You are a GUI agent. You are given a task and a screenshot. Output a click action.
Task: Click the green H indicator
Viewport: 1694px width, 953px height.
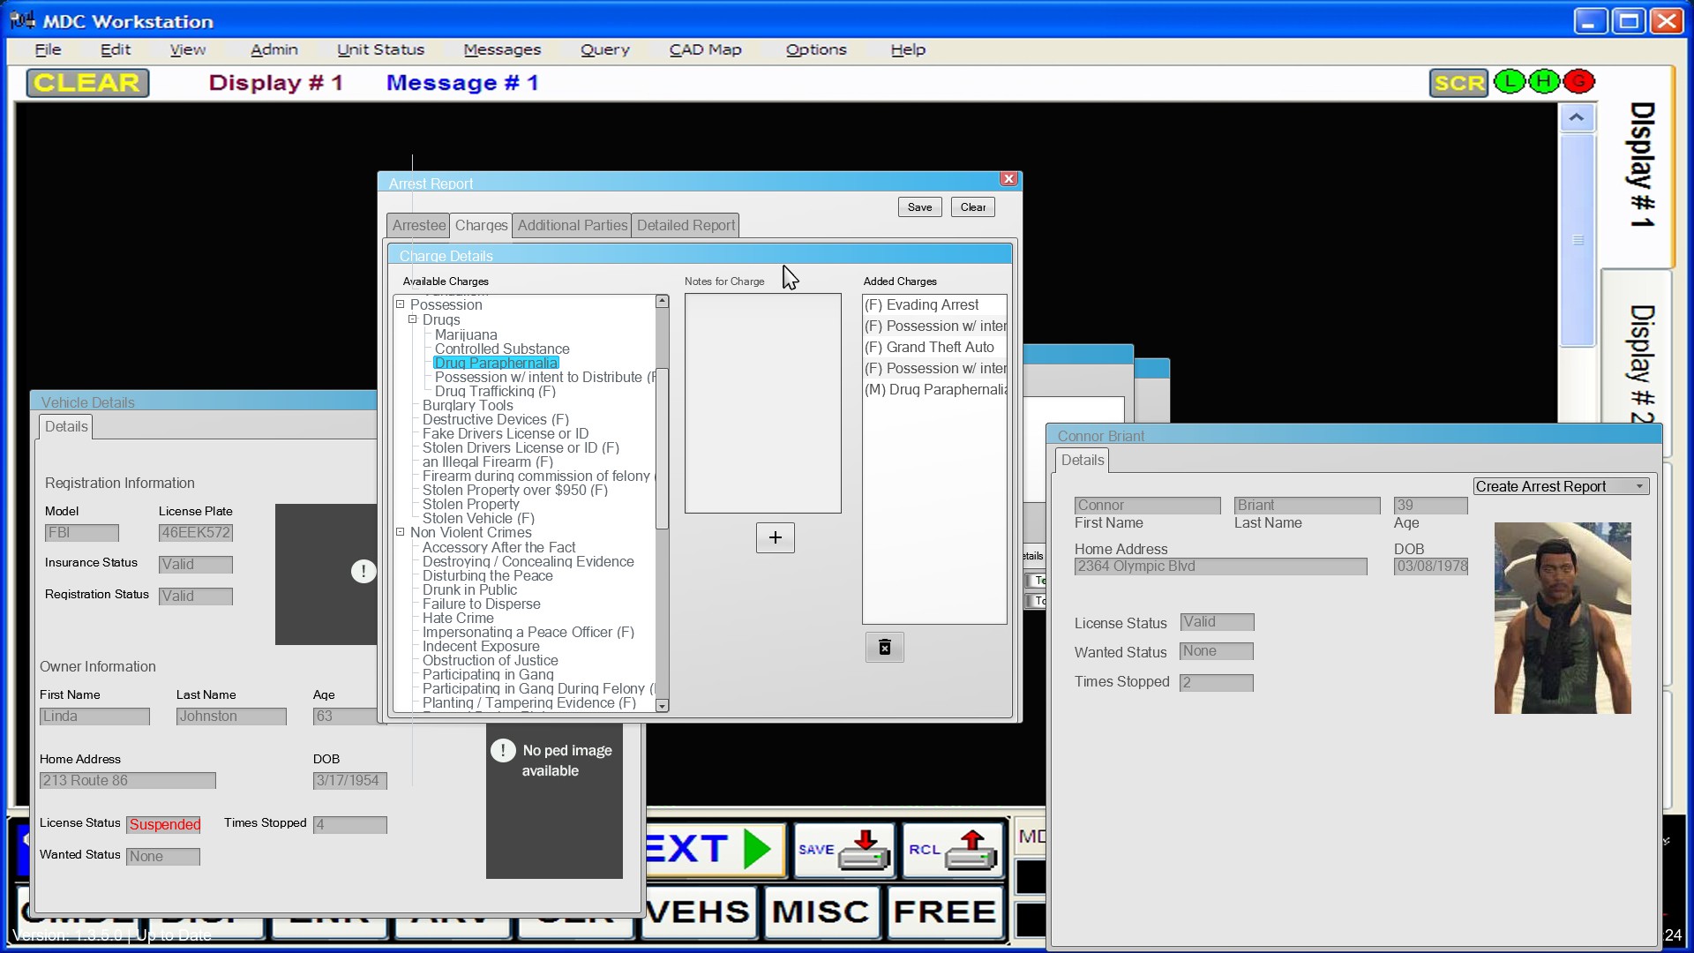[x=1544, y=82]
